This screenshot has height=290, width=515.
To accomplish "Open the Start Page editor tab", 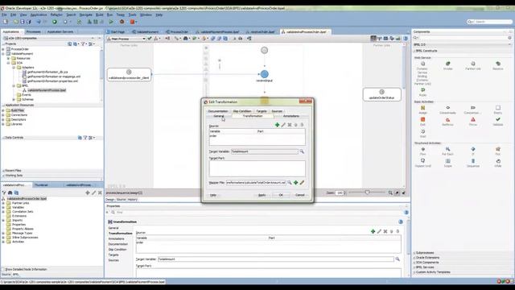I will pyautogui.click(x=117, y=32).
